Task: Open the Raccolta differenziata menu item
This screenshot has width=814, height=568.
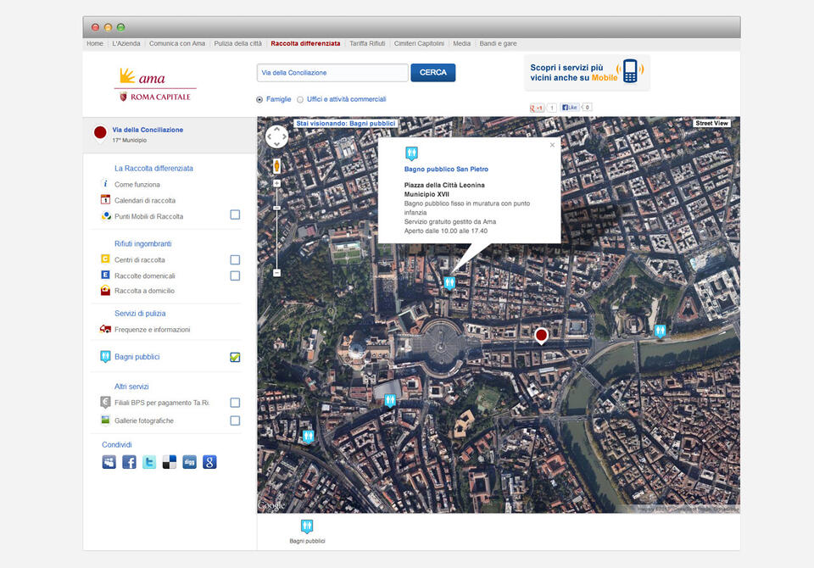Action: click(305, 43)
